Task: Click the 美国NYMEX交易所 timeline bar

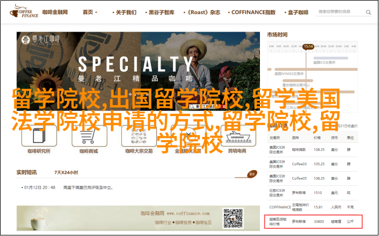Action: pos(316,70)
